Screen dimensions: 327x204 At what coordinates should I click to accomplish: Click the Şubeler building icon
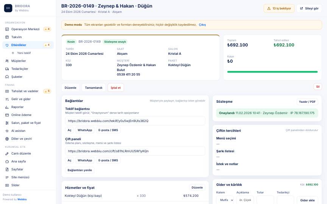point(7,77)
